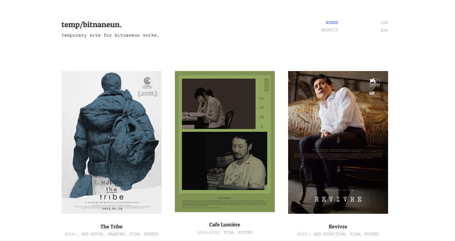Select FILM tag under Revivre
The width and height of the screenshot is (455, 241).
click(355, 234)
